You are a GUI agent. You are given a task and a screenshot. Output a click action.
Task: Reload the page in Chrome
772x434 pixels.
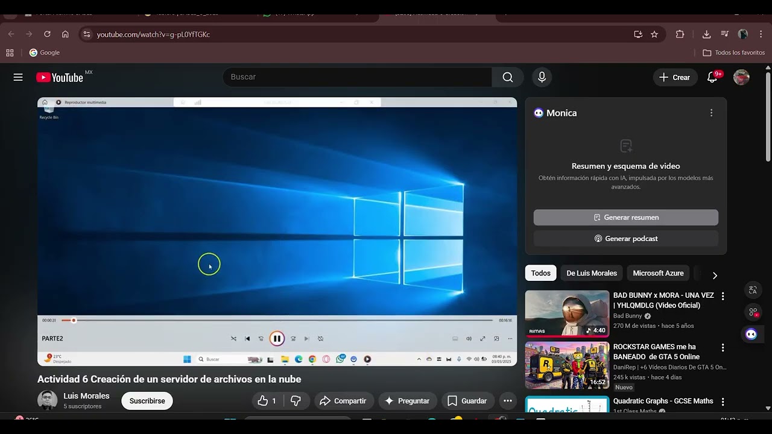(x=47, y=34)
